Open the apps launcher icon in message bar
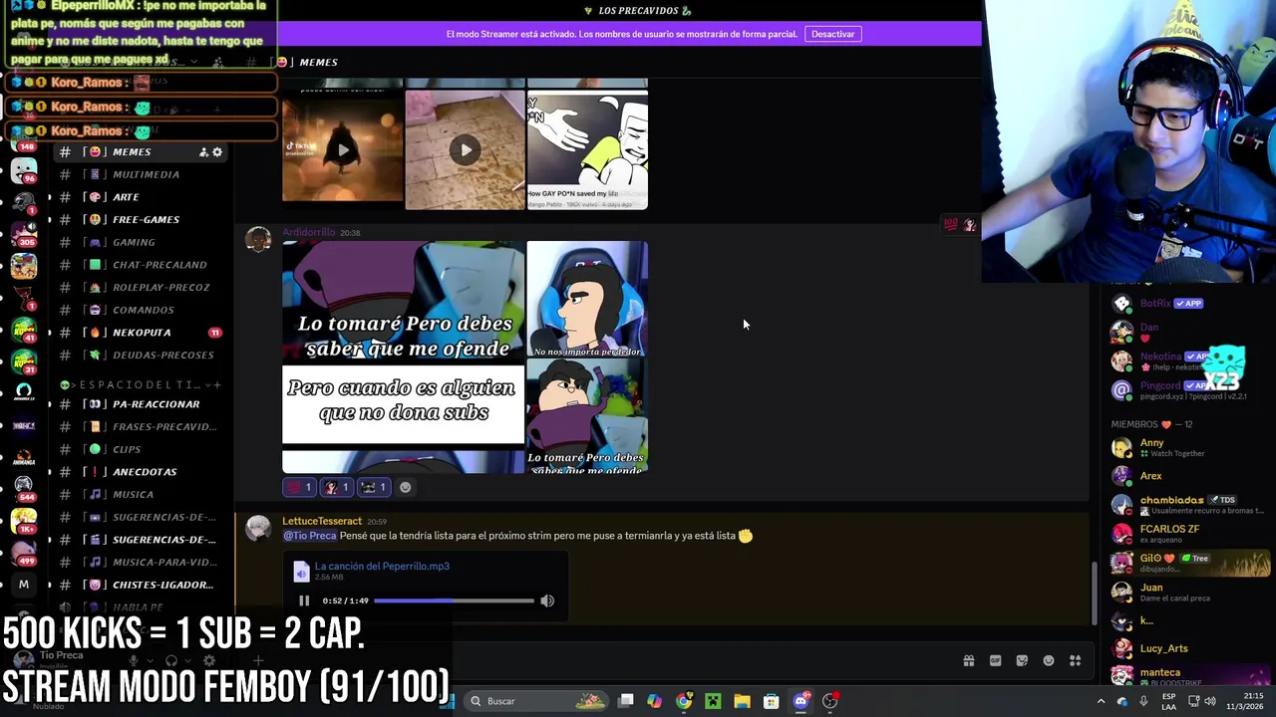1276x717 pixels. [1076, 660]
